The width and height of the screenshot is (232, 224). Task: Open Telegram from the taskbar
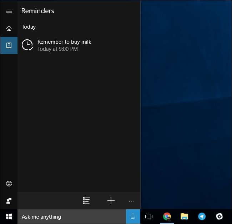click(202, 216)
